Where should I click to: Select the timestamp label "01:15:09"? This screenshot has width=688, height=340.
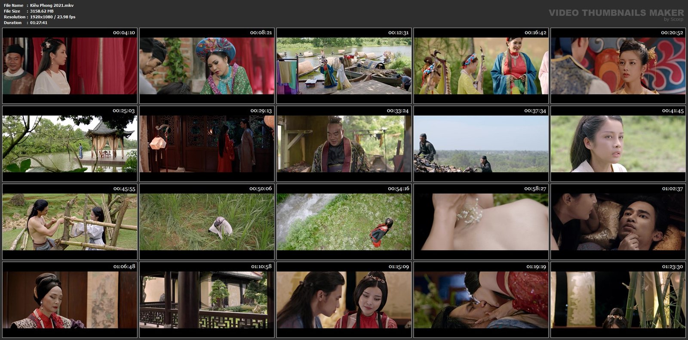[x=399, y=266]
